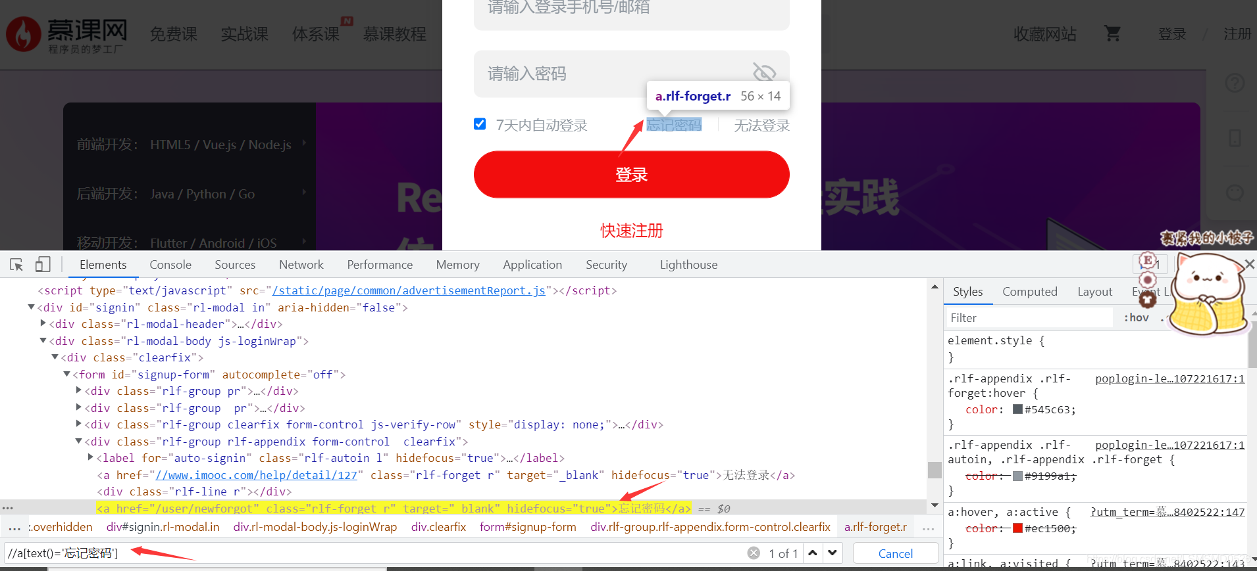This screenshot has width=1257, height=571.
Task: Open the Performance tab
Action: (380, 265)
